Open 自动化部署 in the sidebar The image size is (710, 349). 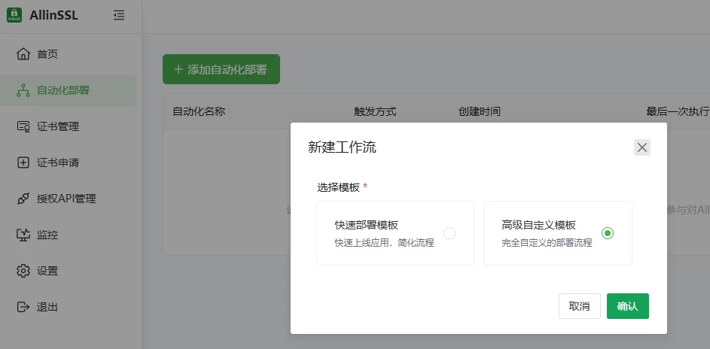pos(68,90)
